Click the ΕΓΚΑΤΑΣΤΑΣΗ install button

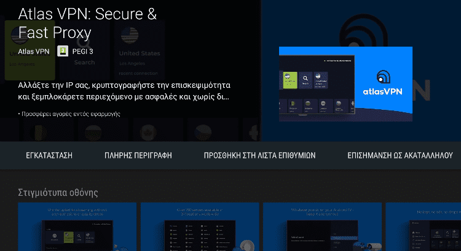tap(49, 155)
